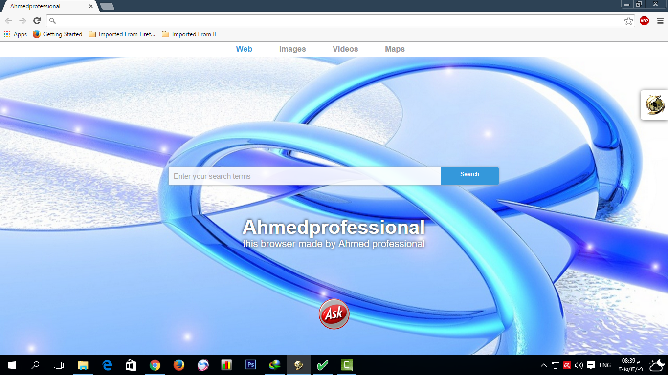Open the Adblock Plus extension icon
The height and width of the screenshot is (375, 668).
coord(644,21)
